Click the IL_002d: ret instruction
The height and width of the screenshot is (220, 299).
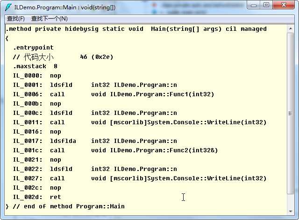[37, 197]
